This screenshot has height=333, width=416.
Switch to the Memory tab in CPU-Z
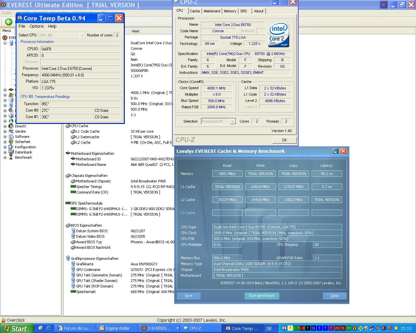pyautogui.click(x=230, y=11)
